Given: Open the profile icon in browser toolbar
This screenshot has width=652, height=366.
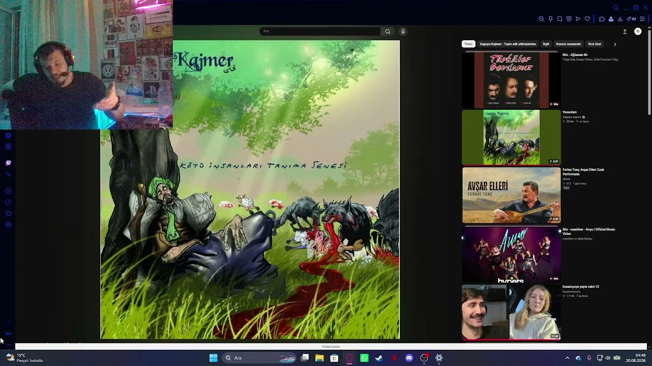Looking at the screenshot, I should pos(611,19).
